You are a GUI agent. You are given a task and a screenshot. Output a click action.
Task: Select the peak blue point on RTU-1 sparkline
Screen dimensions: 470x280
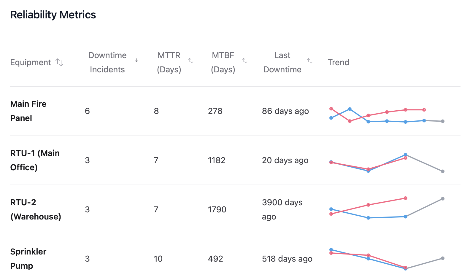pyautogui.click(x=406, y=155)
